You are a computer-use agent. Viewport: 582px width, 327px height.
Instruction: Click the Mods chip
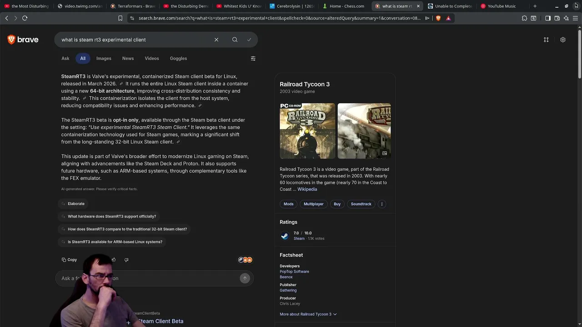(289, 204)
